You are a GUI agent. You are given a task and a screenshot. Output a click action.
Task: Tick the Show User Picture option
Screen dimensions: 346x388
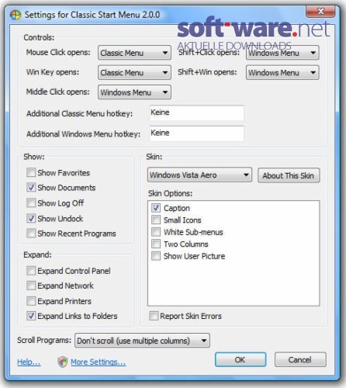156,256
